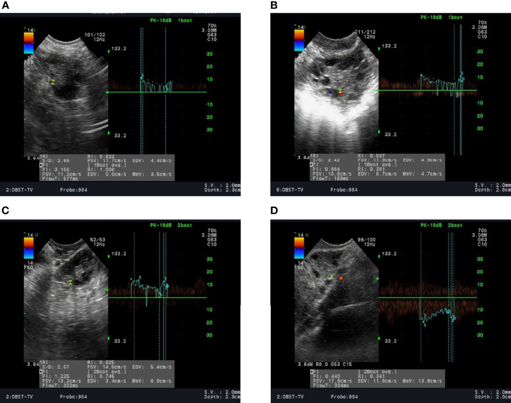Screen dimensions: 511x403
Task: Click the panel letter B label
Action: coord(274,6)
